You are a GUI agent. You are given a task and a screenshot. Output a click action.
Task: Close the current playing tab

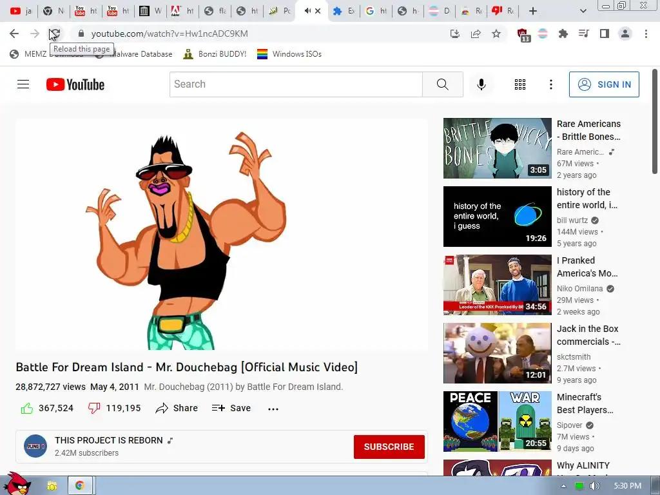(x=318, y=11)
